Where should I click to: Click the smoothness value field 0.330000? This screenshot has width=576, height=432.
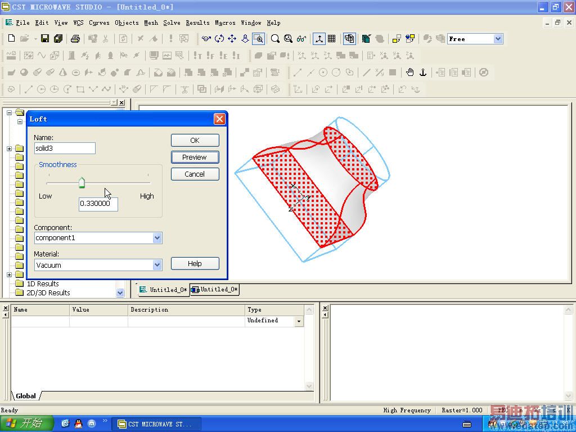[98, 204]
